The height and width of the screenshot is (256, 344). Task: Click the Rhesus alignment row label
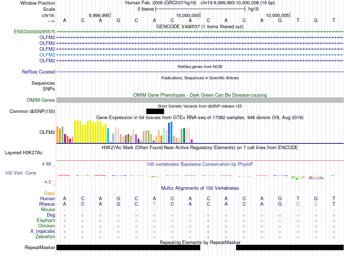pyautogui.click(x=47, y=204)
